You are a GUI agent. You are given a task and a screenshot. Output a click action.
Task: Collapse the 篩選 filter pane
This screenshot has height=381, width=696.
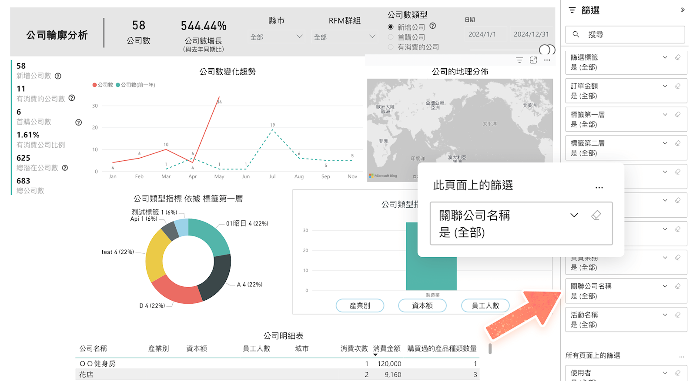pyautogui.click(x=683, y=10)
